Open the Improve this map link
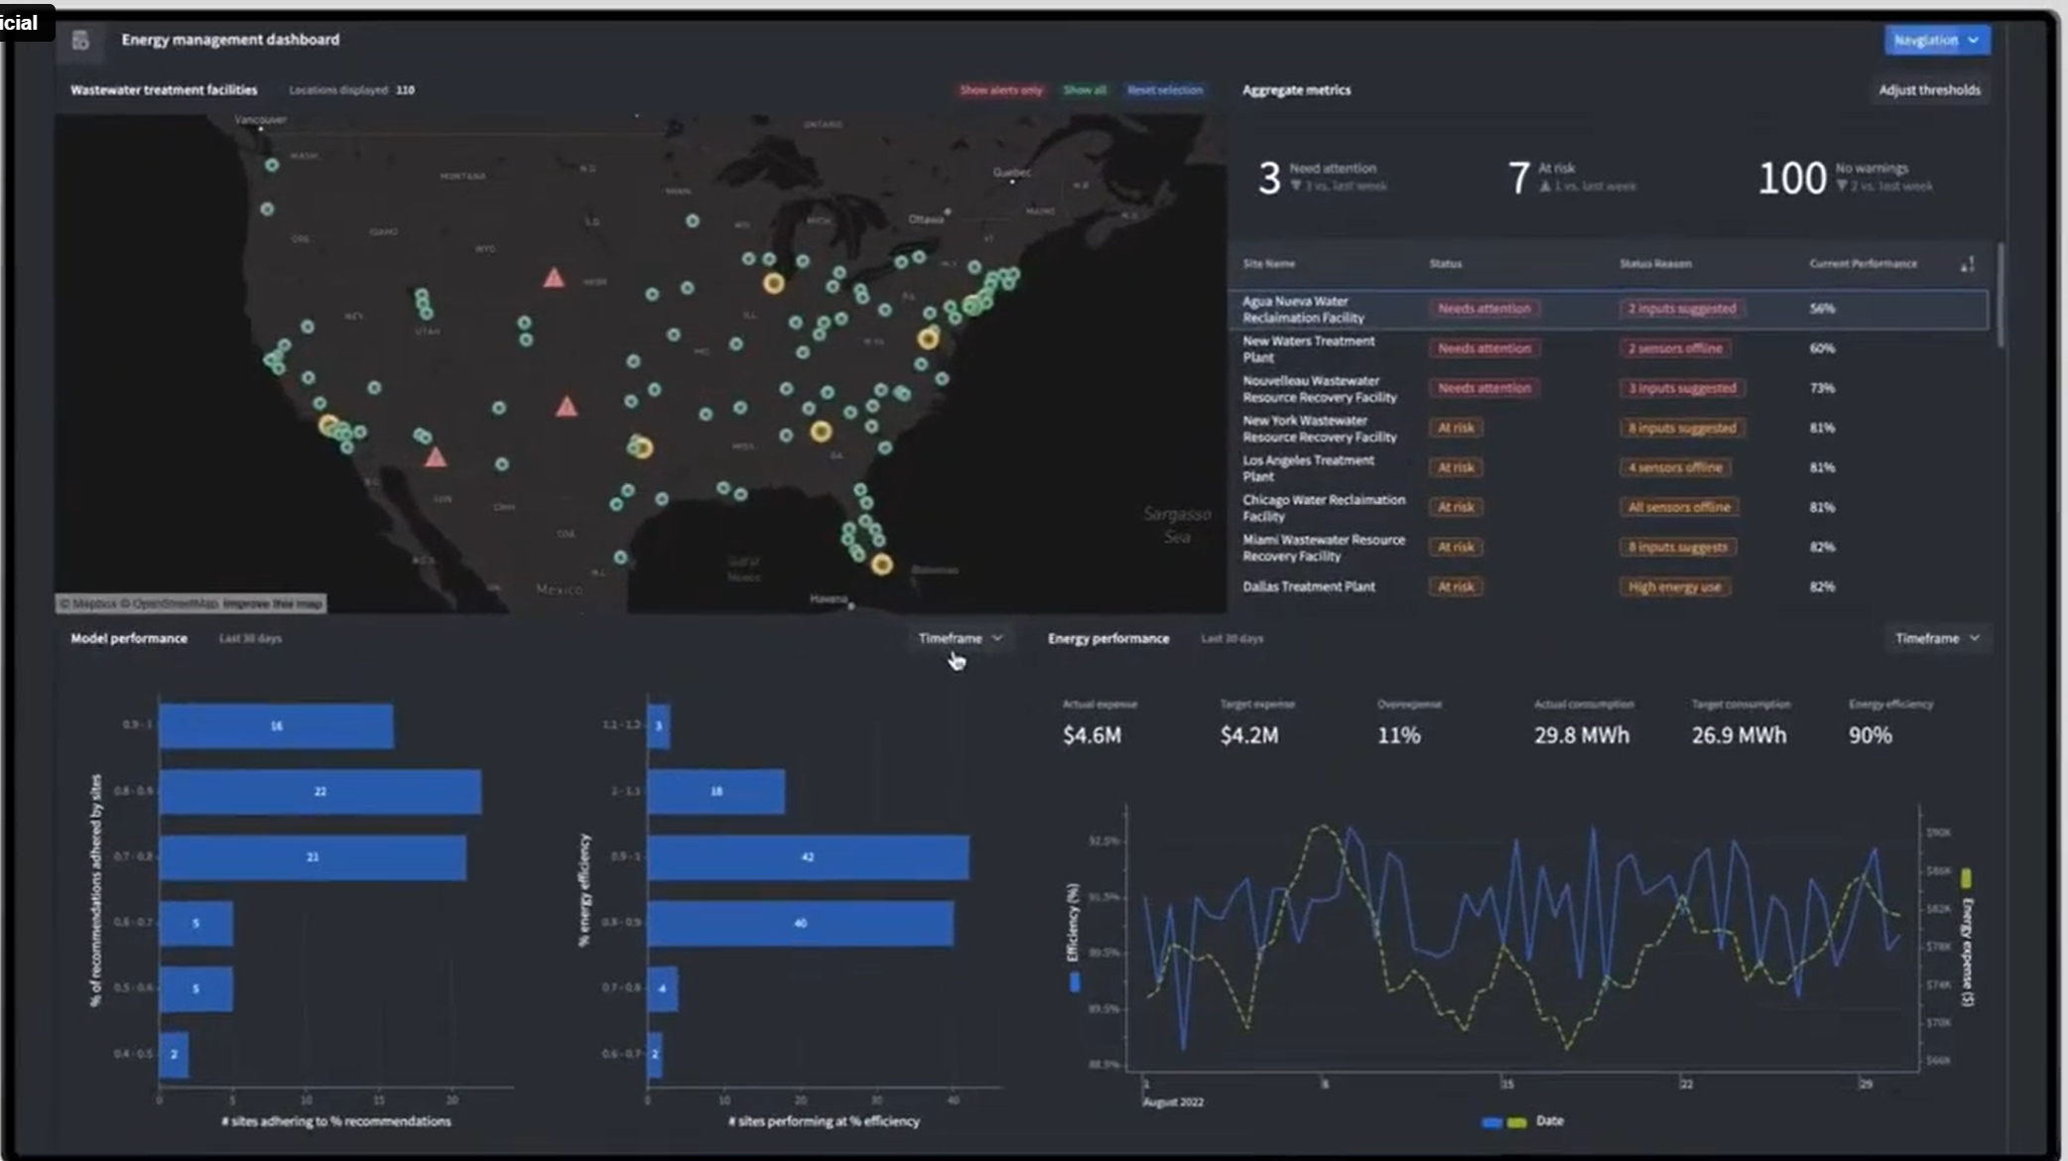 point(273,603)
